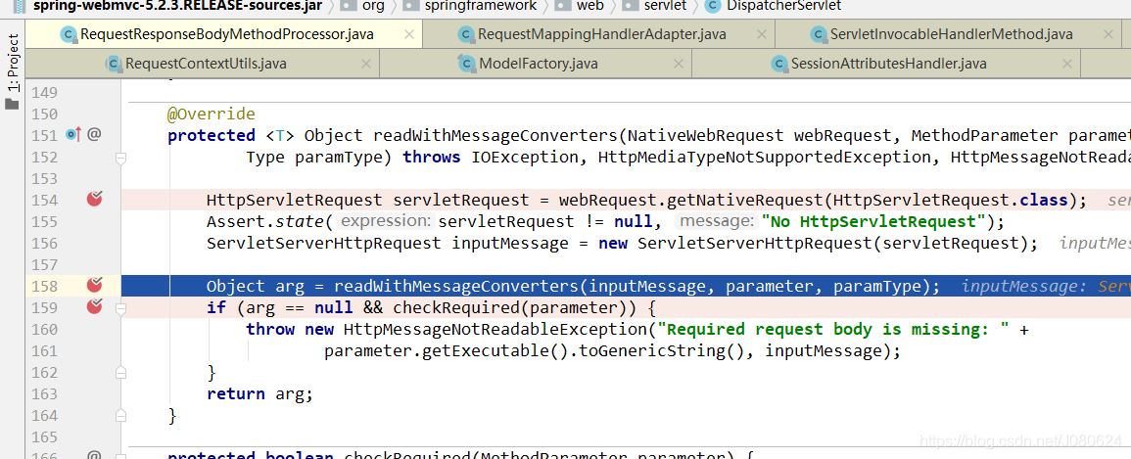The width and height of the screenshot is (1131, 459).
Task: Close the RequestResponseBodyMethodProcessor.java tab
Action: 409,34
